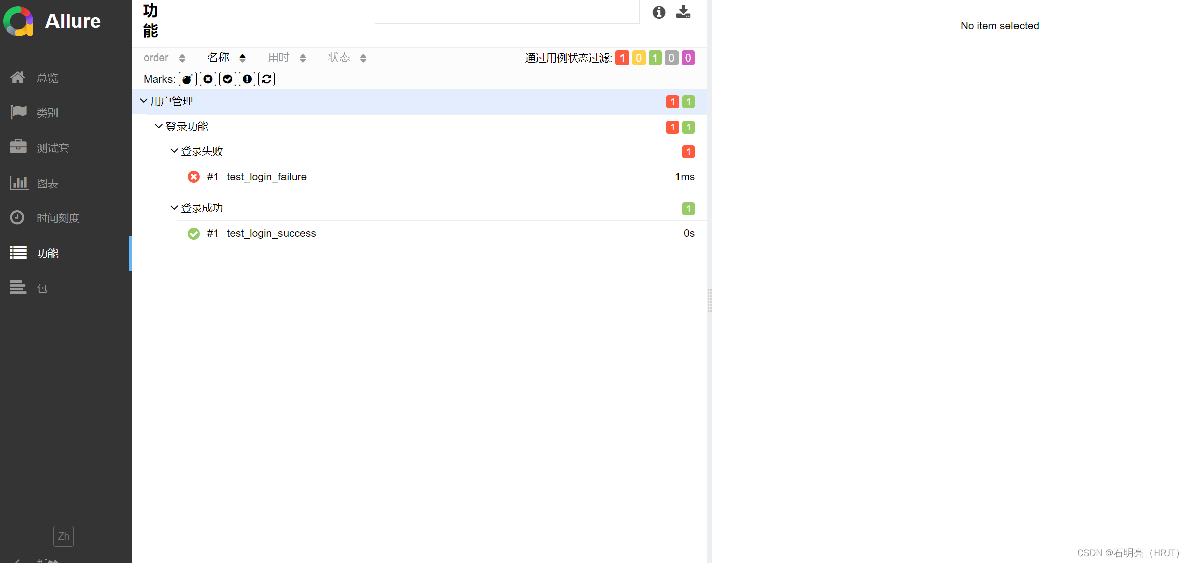
Task: Click the info icon in header
Action: [x=659, y=12]
